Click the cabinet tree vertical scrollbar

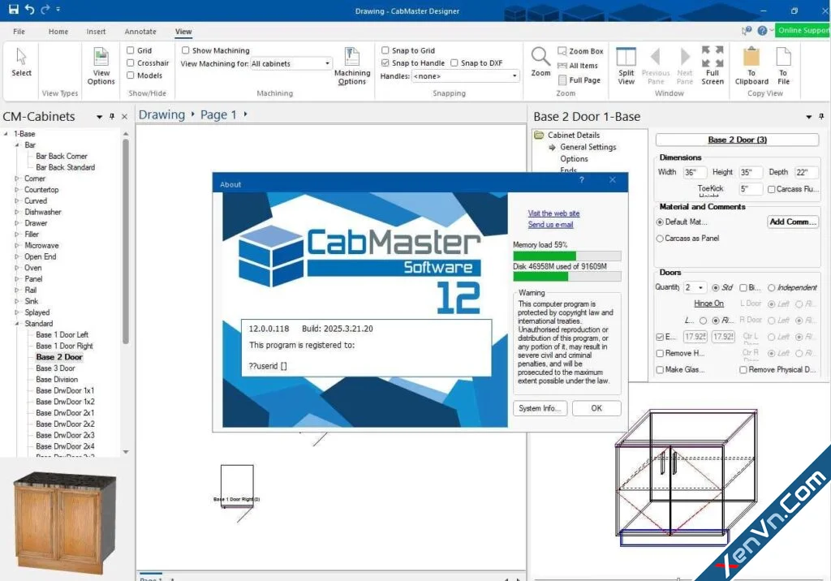(x=126, y=241)
